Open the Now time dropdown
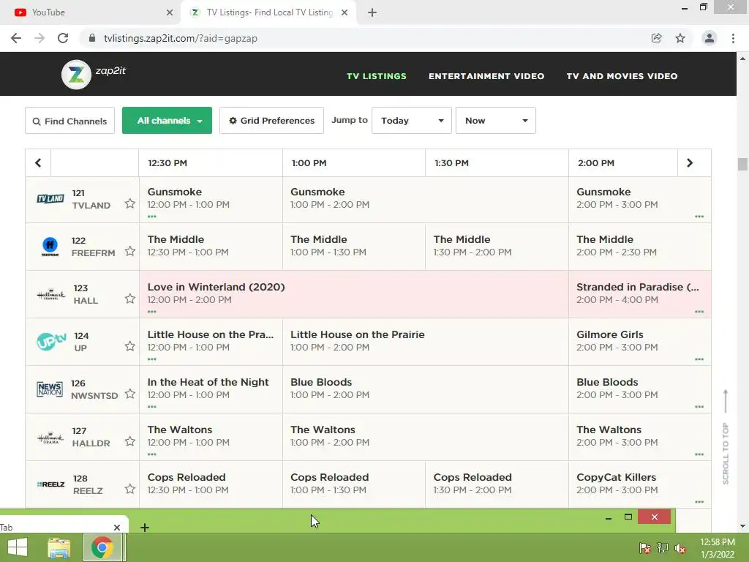749x562 pixels. [x=496, y=121]
